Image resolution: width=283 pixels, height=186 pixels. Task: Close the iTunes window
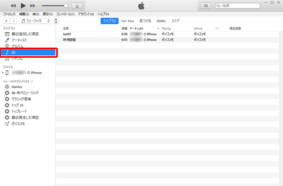(x=279, y=2)
